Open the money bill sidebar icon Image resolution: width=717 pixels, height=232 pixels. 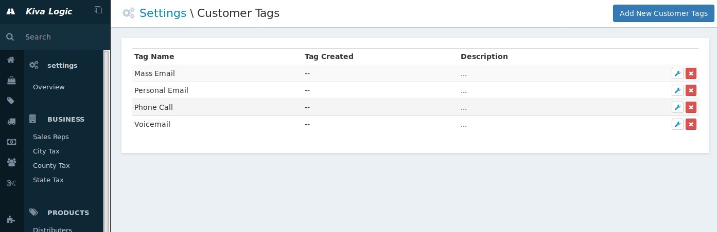pos(10,142)
